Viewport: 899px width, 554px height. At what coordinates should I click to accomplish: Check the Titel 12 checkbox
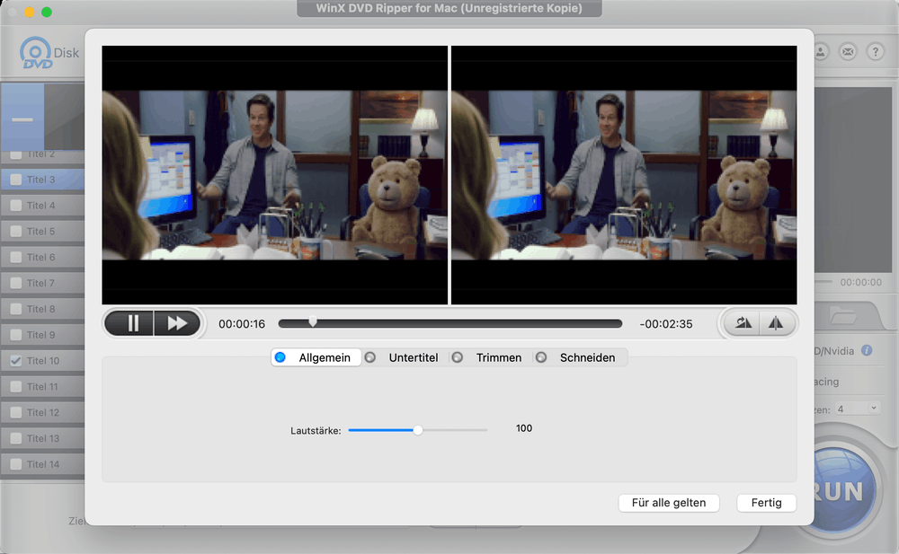coord(16,412)
